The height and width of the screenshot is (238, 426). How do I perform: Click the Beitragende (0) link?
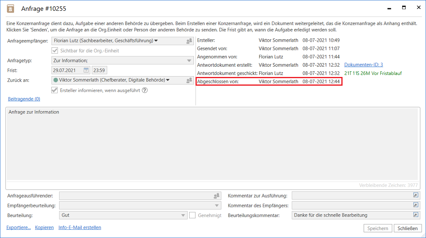[24, 99]
